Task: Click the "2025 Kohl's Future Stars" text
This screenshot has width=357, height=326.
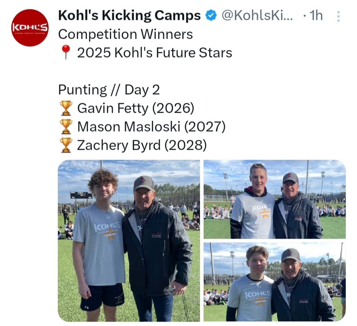Action: pyautogui.click(x=154, y=53)
